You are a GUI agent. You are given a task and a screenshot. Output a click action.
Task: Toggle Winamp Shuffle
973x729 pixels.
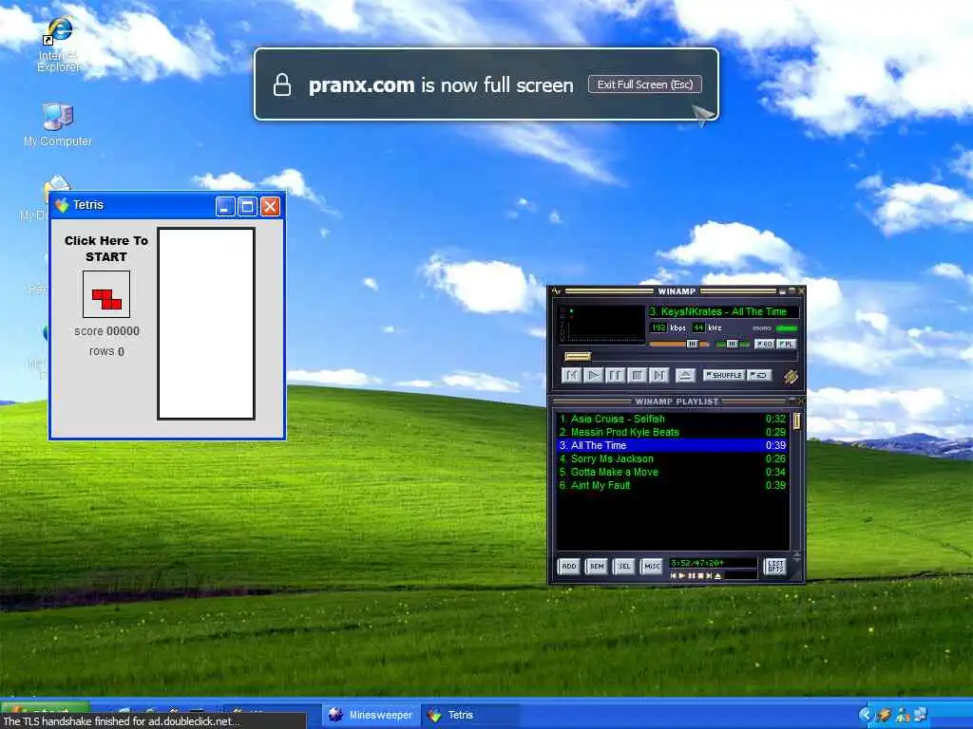coord(724,375)
